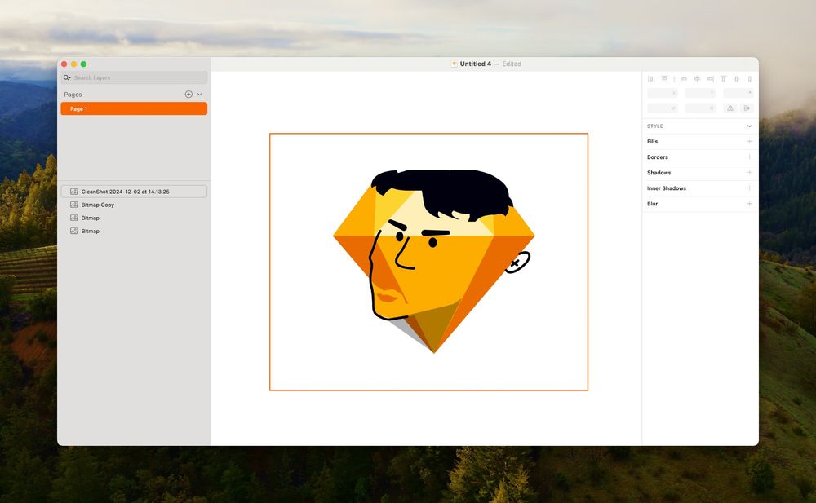816x503 pixels.
Task: Add a shadow with Shadows plus
Action: (749, 173)
